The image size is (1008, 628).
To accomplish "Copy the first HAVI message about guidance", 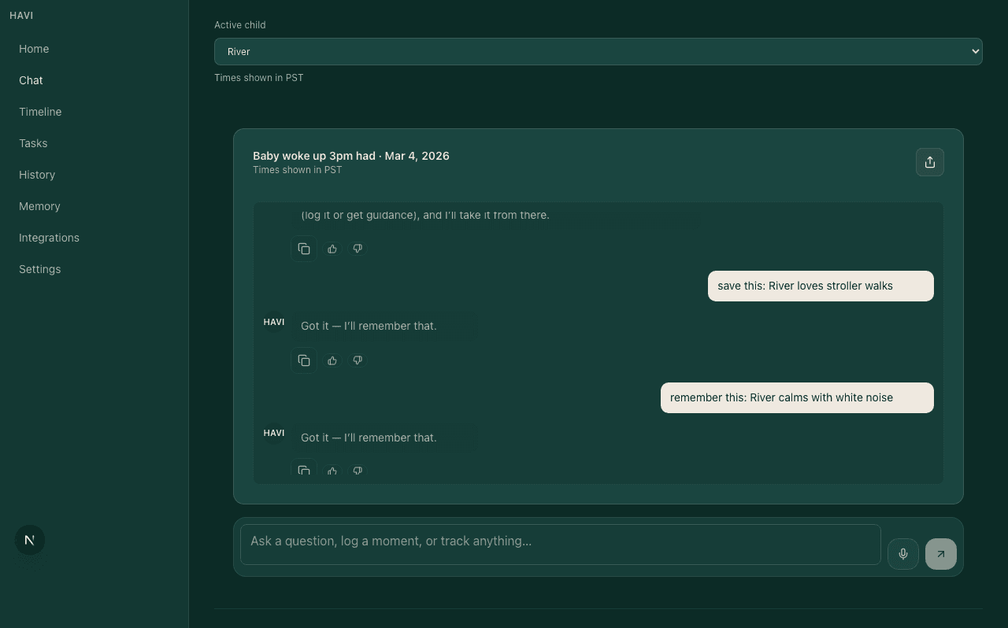I will coord(304,249).
